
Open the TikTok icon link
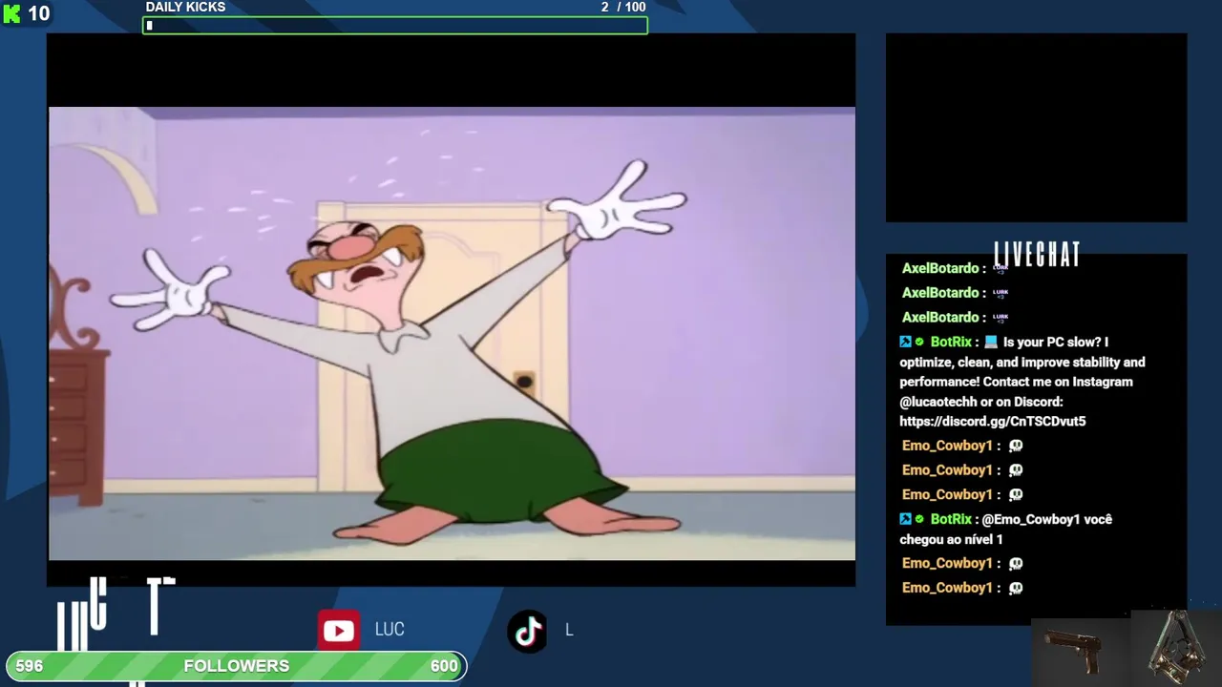tap(528, 631)
